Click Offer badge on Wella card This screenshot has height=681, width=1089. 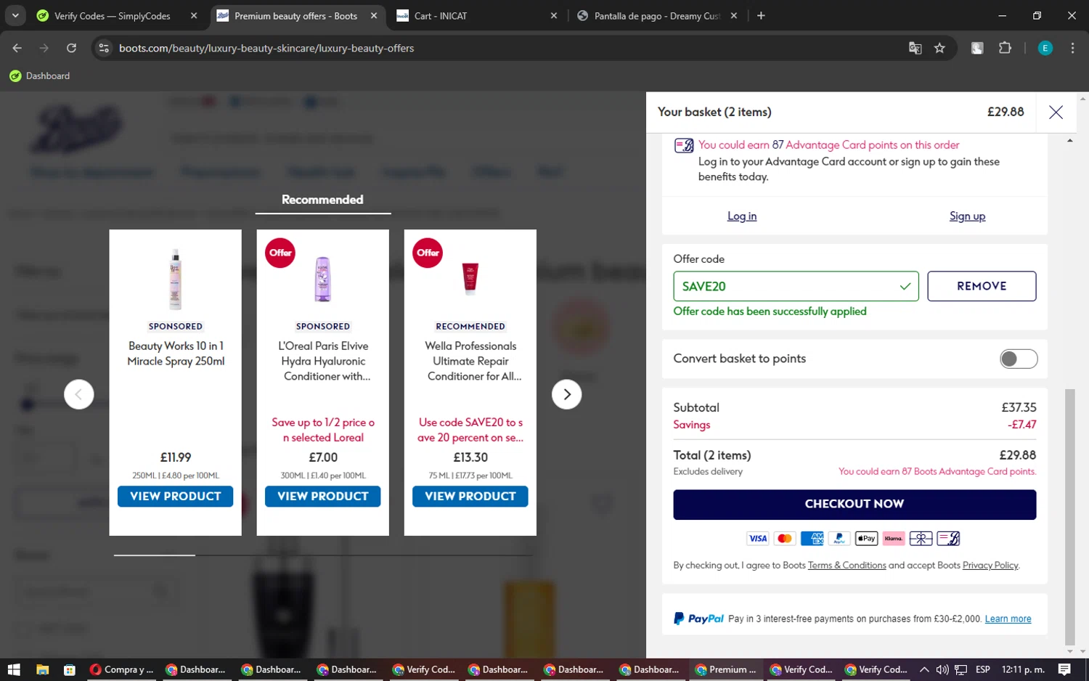point(428,253)
